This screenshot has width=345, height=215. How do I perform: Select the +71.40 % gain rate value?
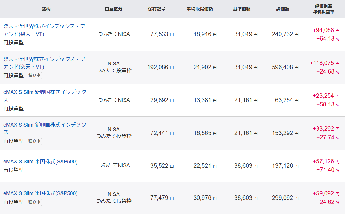click(327, 170)
